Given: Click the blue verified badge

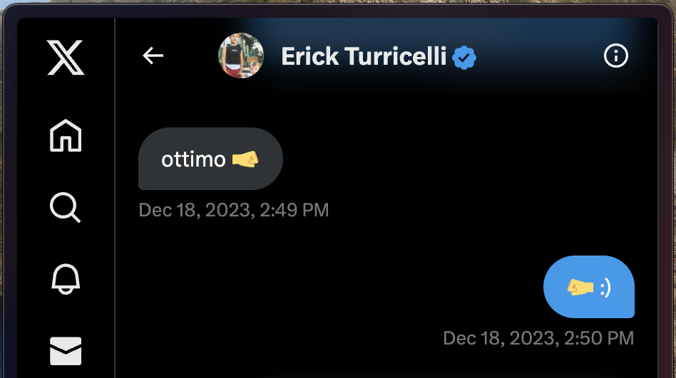Looking at the screenshot, I should pyautogui.click(x=465, y=56).
